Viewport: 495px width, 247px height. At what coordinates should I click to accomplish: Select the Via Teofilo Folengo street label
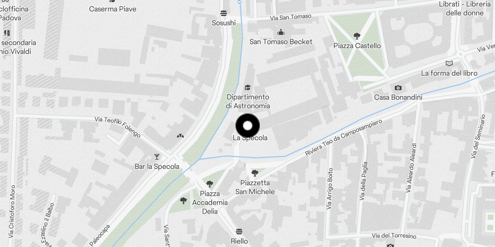(118, 127)
